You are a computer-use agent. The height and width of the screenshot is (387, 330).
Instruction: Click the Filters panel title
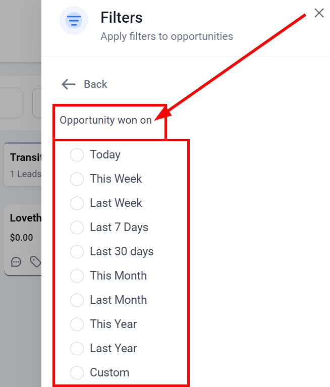click(x=122, y=18)
